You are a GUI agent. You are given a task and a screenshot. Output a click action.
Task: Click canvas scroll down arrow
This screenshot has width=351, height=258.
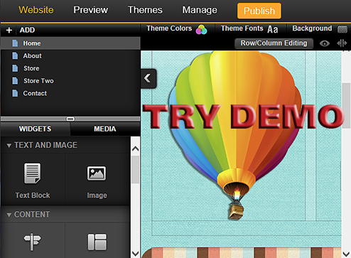[x=346, y=254]
